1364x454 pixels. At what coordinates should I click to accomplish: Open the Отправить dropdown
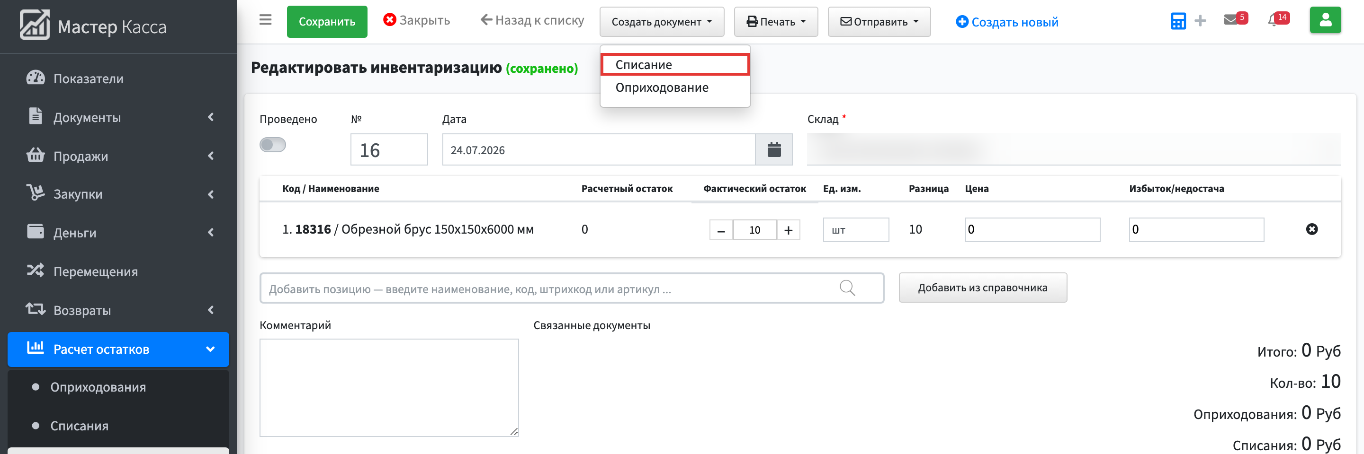tap(879, 22)
